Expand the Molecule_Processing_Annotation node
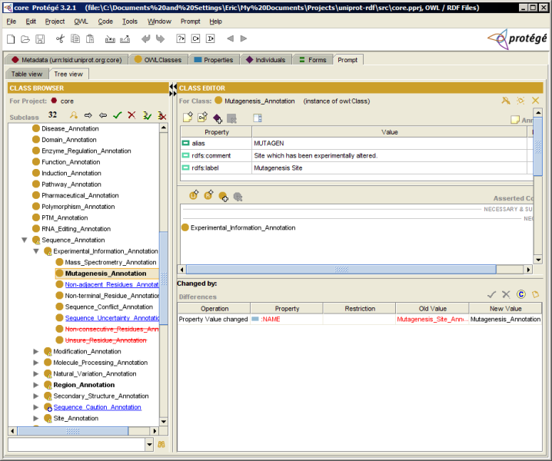Screen dimensions: 552x461 tap(35, 363)
